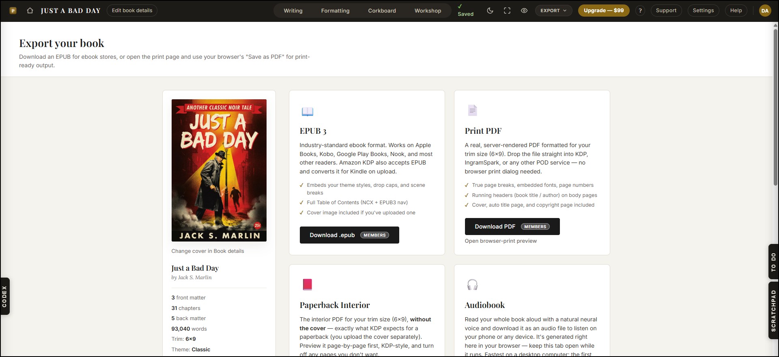Click the Download PDF button
779x357 pixels.
pos(512,227)
